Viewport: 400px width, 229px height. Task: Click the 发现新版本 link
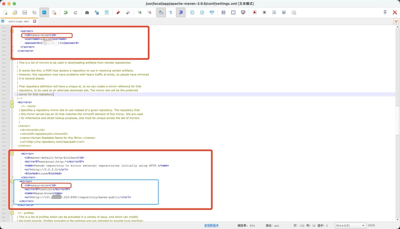211,226
